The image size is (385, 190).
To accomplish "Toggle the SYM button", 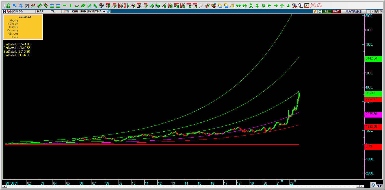I will [x=91, y=12].
